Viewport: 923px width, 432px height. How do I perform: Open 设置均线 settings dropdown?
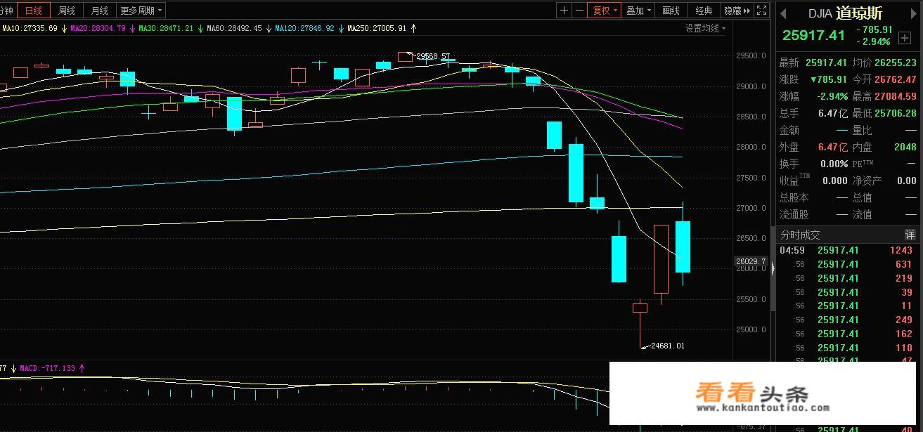[x=706, y=28]
